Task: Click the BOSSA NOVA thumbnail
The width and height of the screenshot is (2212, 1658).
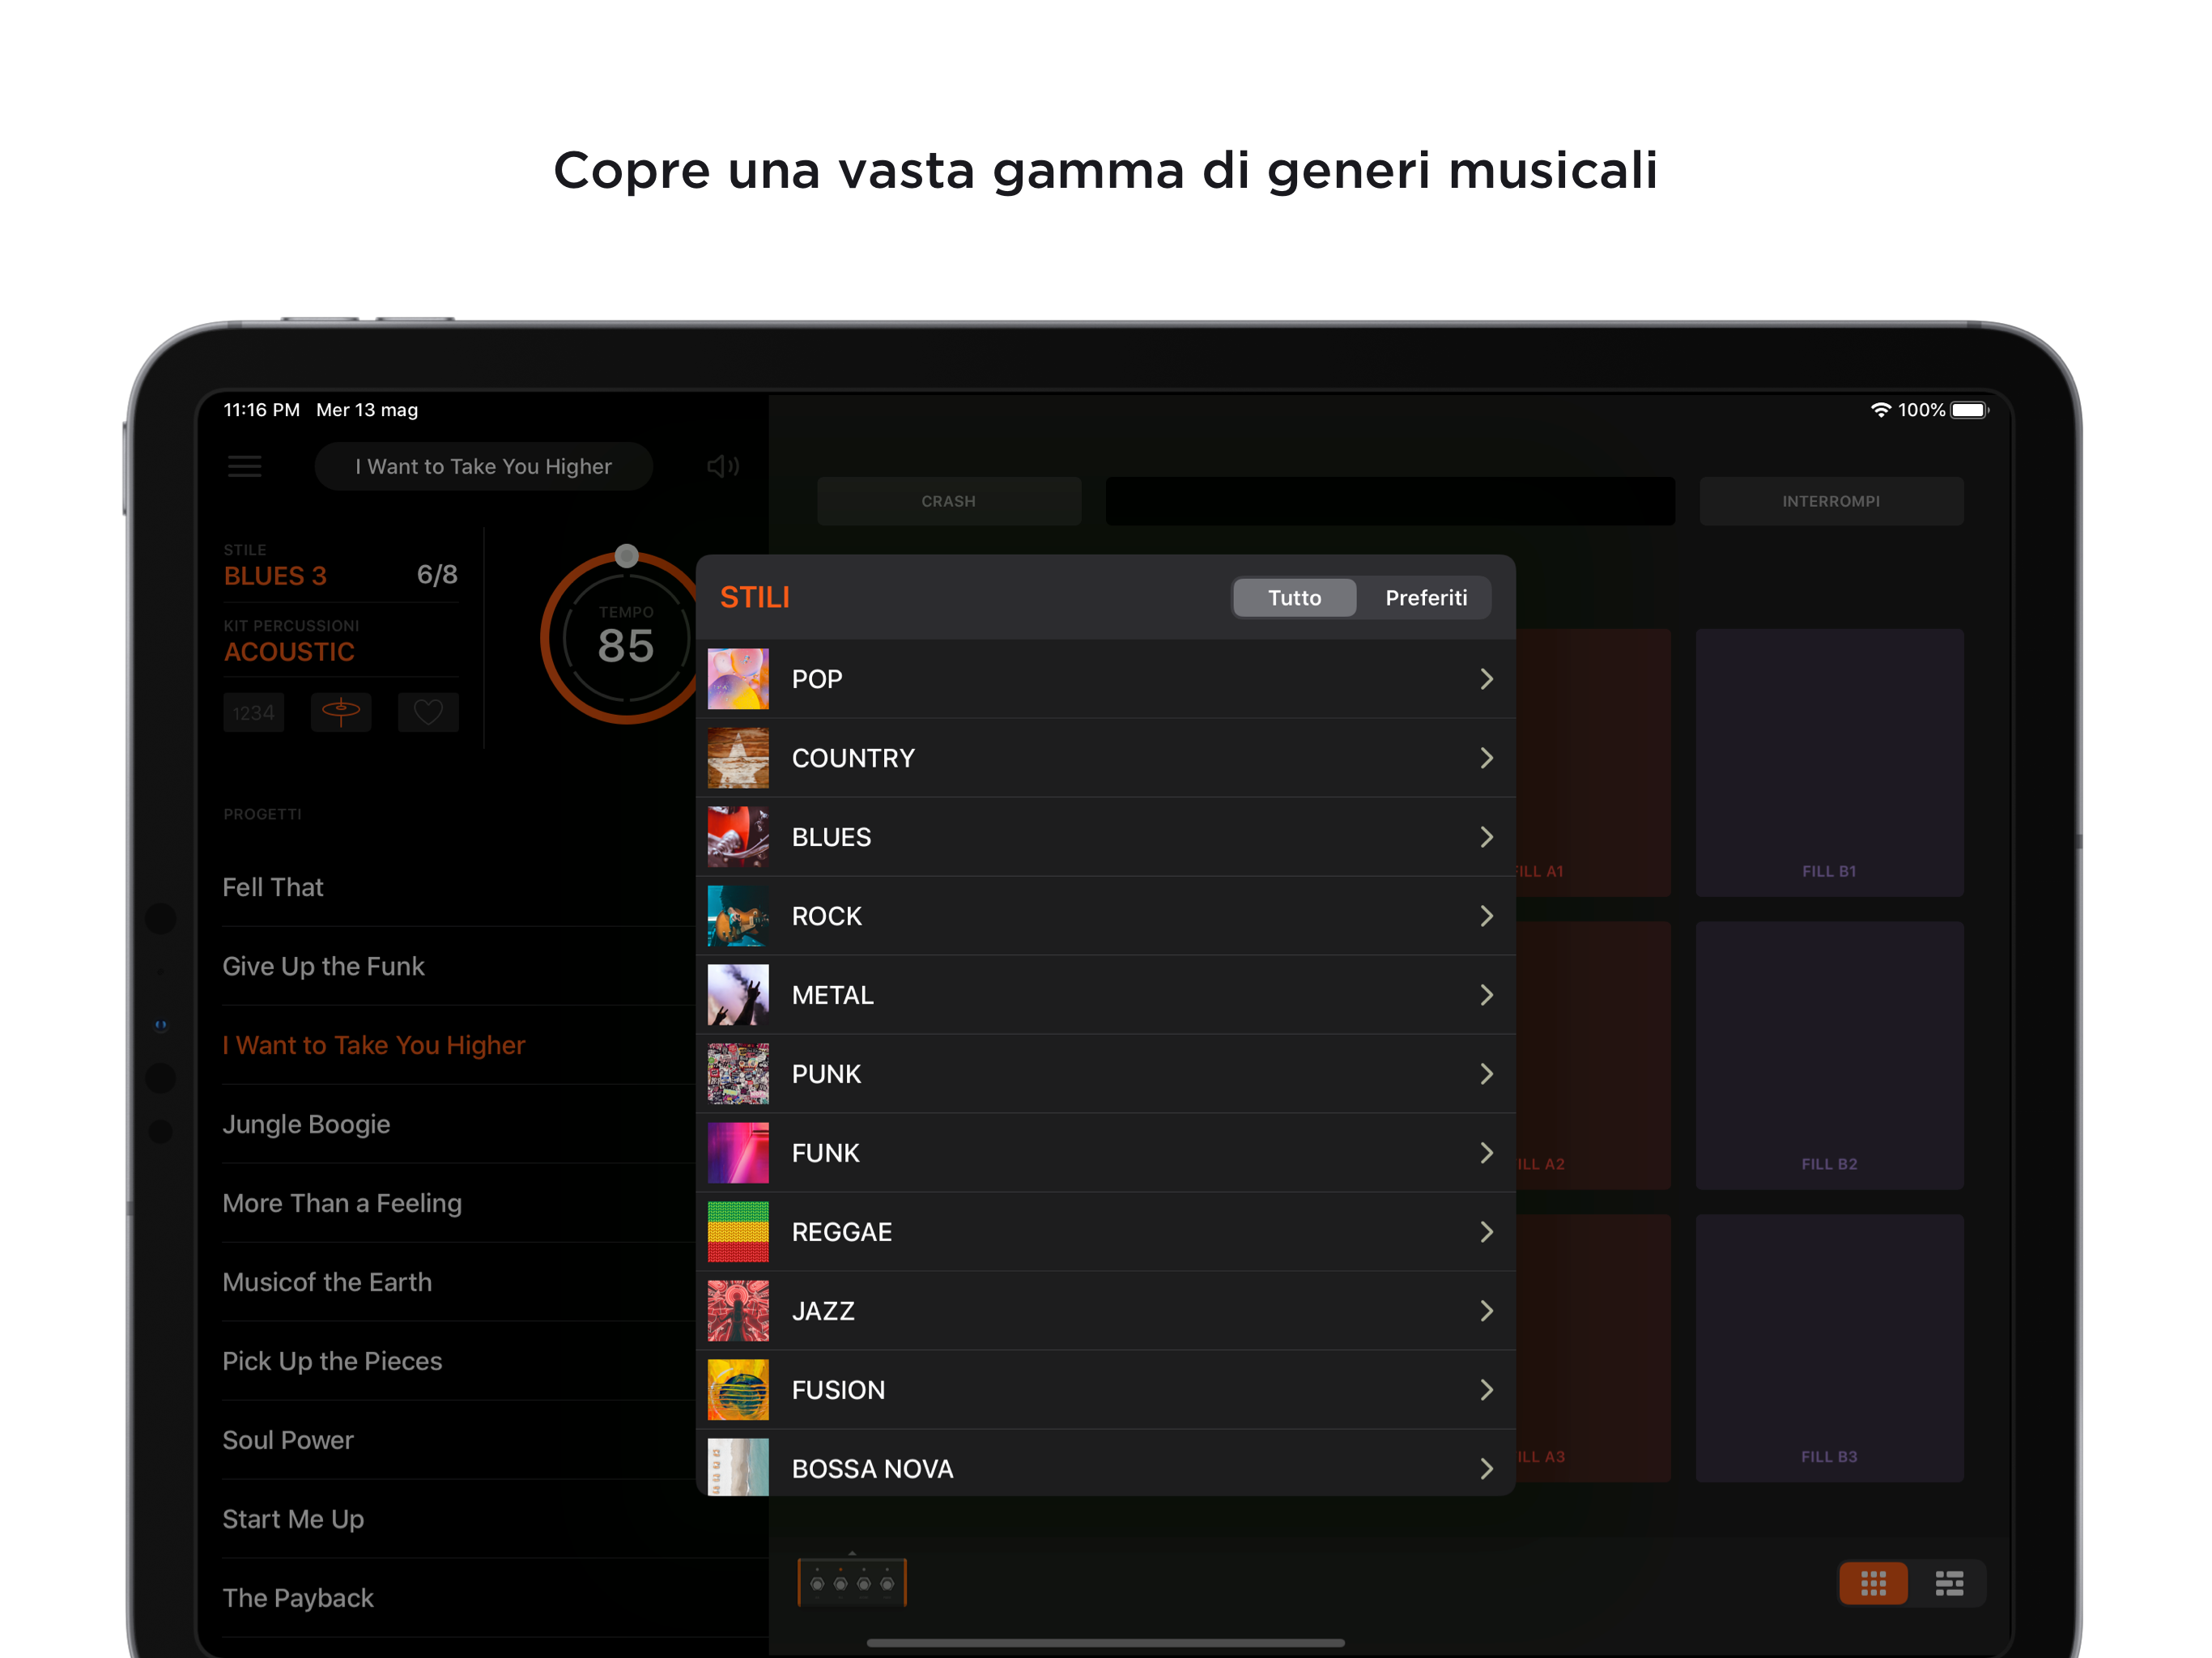Action: (738, 1467)
